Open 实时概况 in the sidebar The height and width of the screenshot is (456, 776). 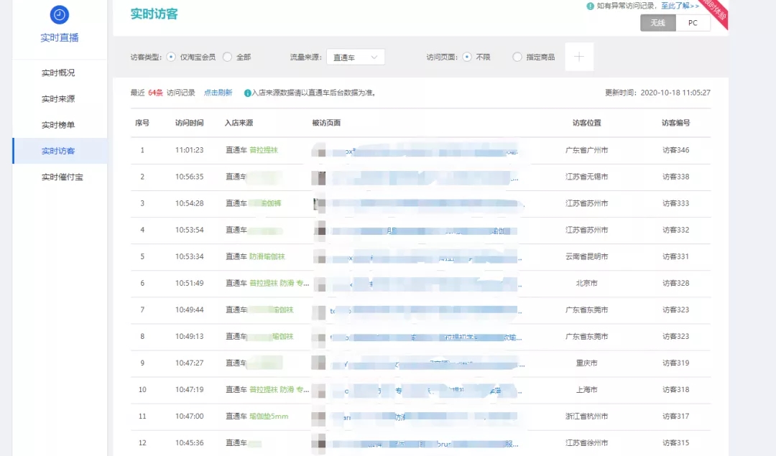click(x=58, y=73)
